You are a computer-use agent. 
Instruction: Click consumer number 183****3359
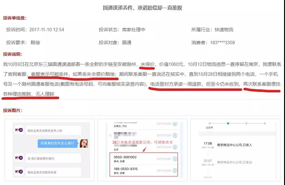[222, 43]
